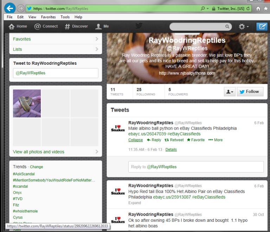
Task: Expand the Hypo Red tail Boa tweet
Action: tap(135, 203)
